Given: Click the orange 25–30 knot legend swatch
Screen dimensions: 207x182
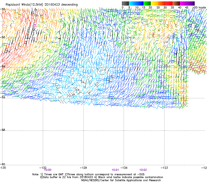Looking at the screenshot, I should coord(162,3).
